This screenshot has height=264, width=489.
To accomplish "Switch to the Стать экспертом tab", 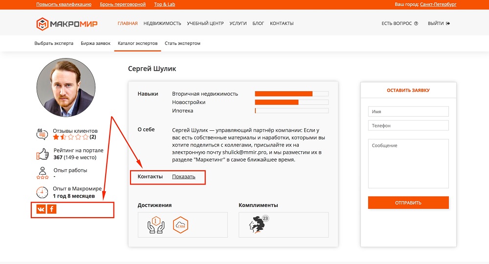I will (182, 43).
